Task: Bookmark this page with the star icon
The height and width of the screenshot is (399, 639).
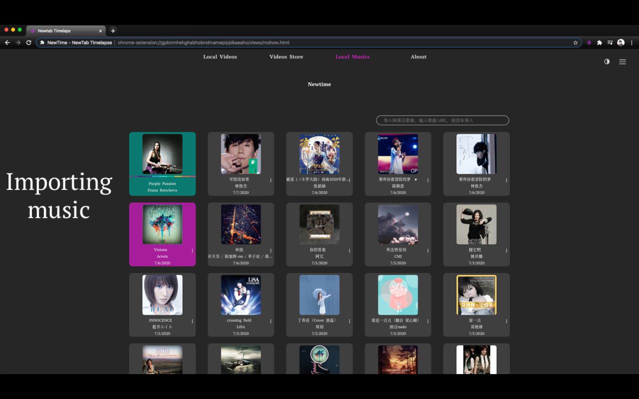Action: [576, 42]
